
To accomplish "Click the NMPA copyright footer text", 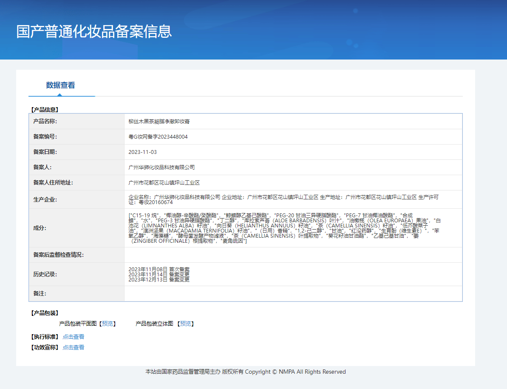I will 246,372.
